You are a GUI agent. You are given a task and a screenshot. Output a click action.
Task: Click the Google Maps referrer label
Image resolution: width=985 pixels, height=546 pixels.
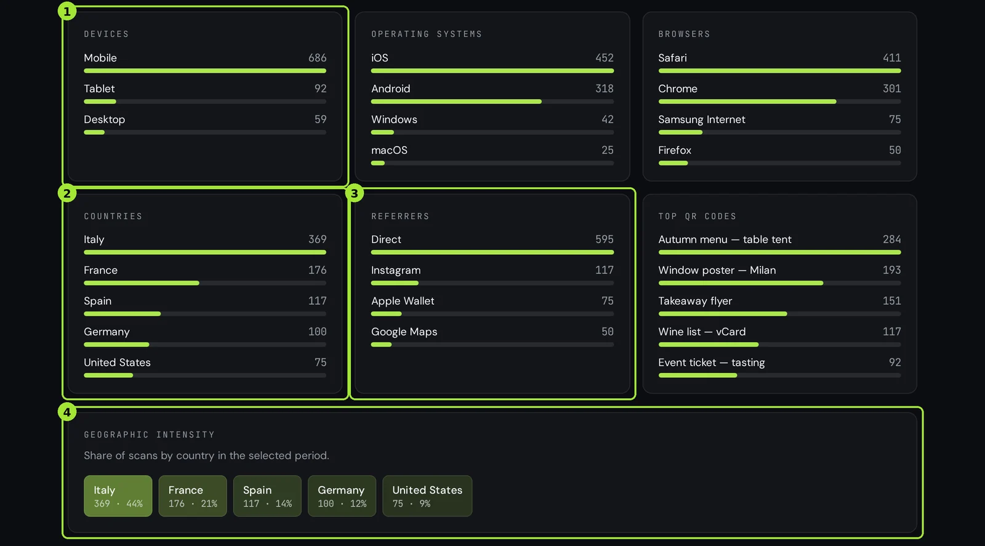coord(404,332)
